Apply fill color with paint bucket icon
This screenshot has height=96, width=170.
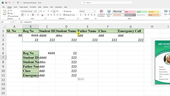tap(38, 15)
